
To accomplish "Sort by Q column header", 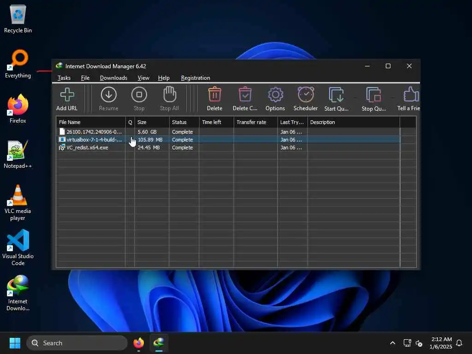I will point(130,122).
